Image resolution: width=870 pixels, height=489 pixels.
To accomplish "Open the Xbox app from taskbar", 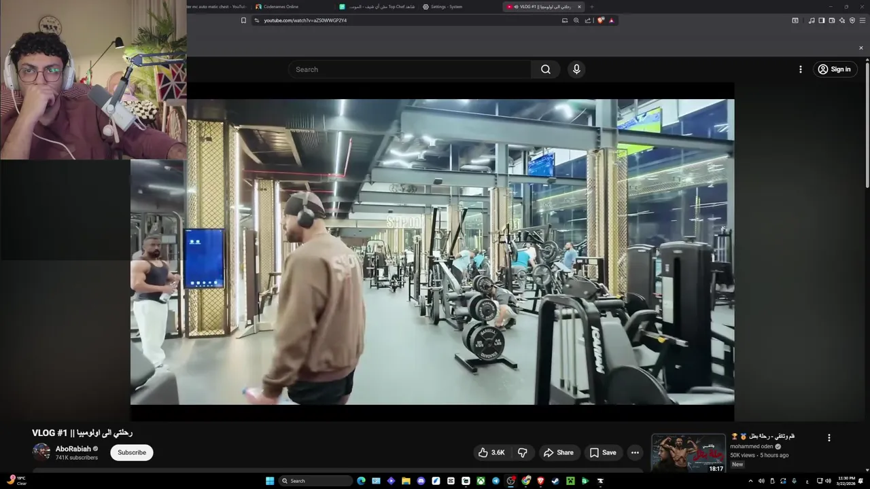I will point(481,481).
